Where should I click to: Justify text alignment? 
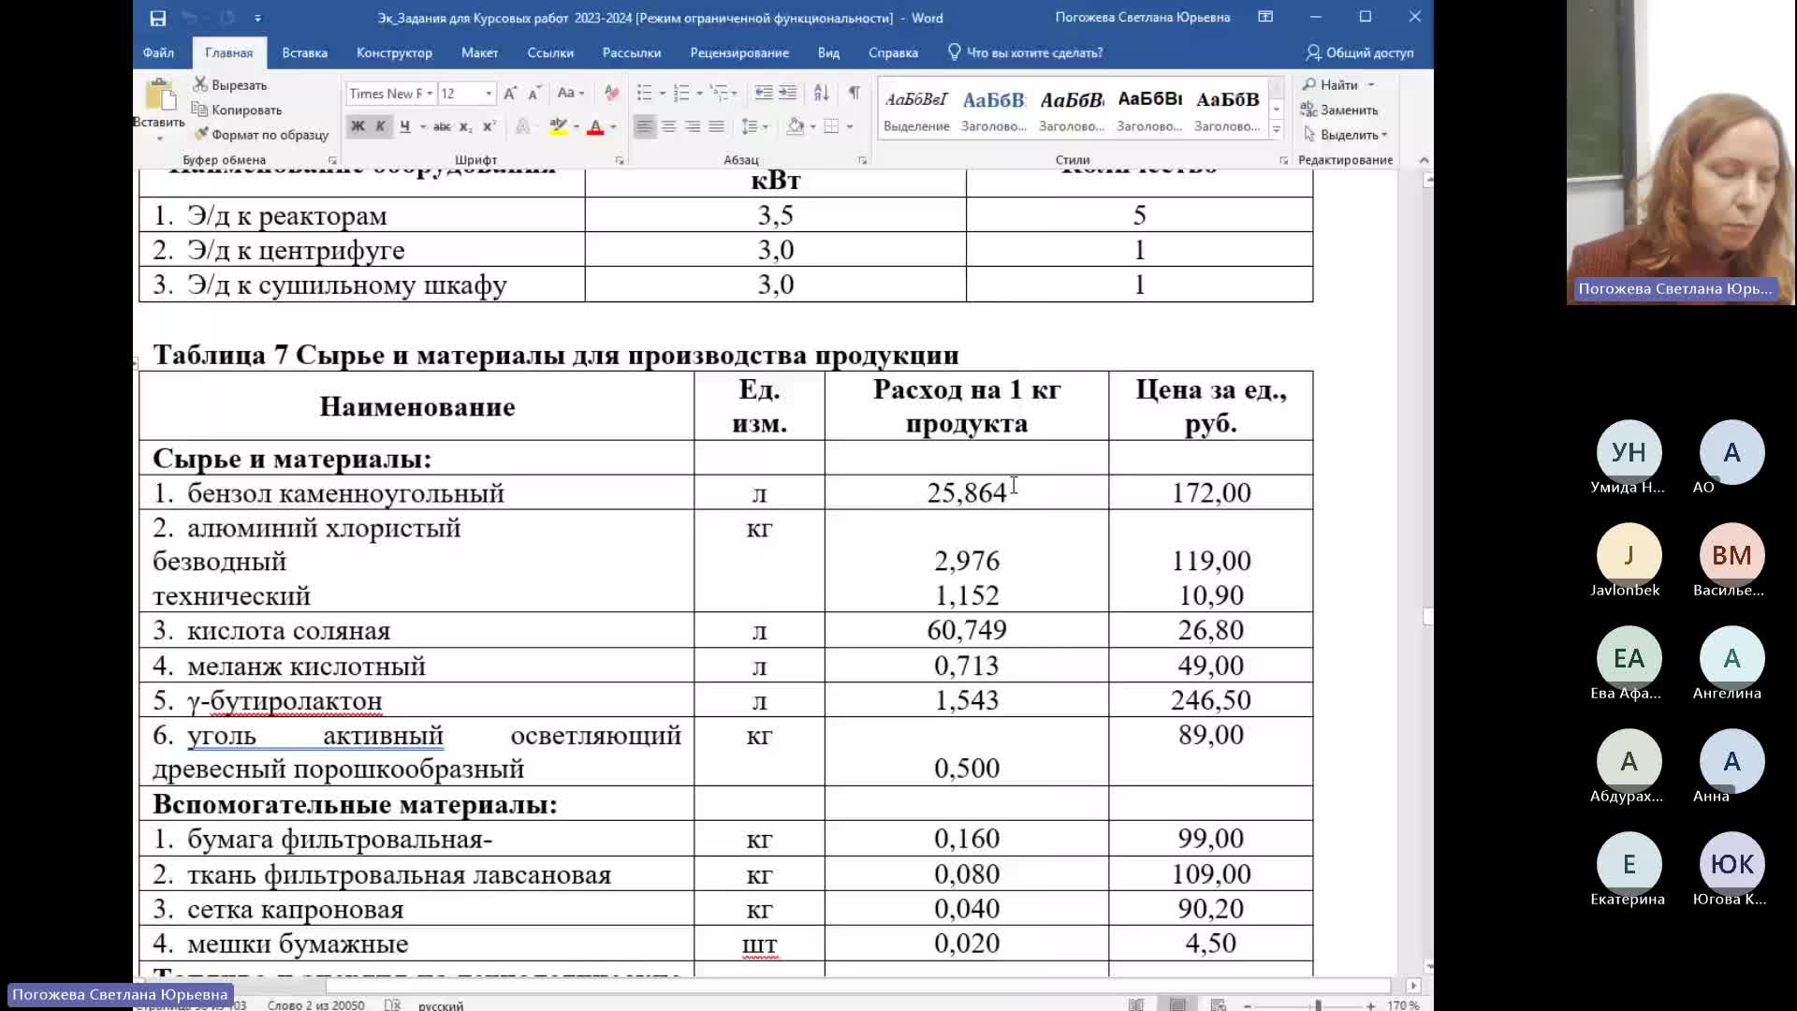coord(716,126)
